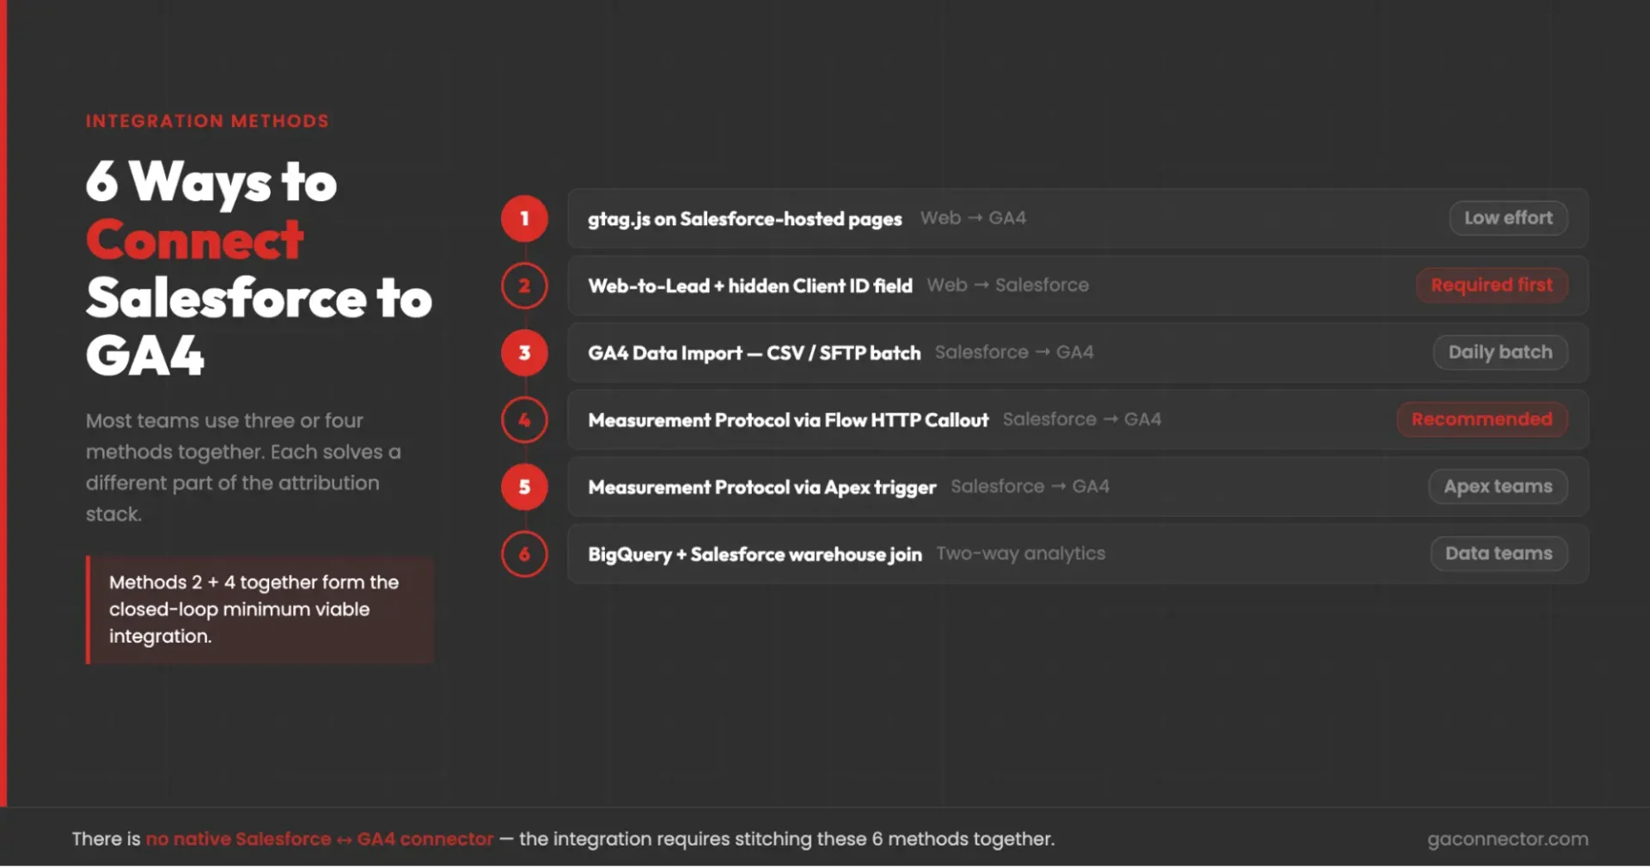
Task: Click the 'Two-way analytics' label
Action: pos(1021,554)
